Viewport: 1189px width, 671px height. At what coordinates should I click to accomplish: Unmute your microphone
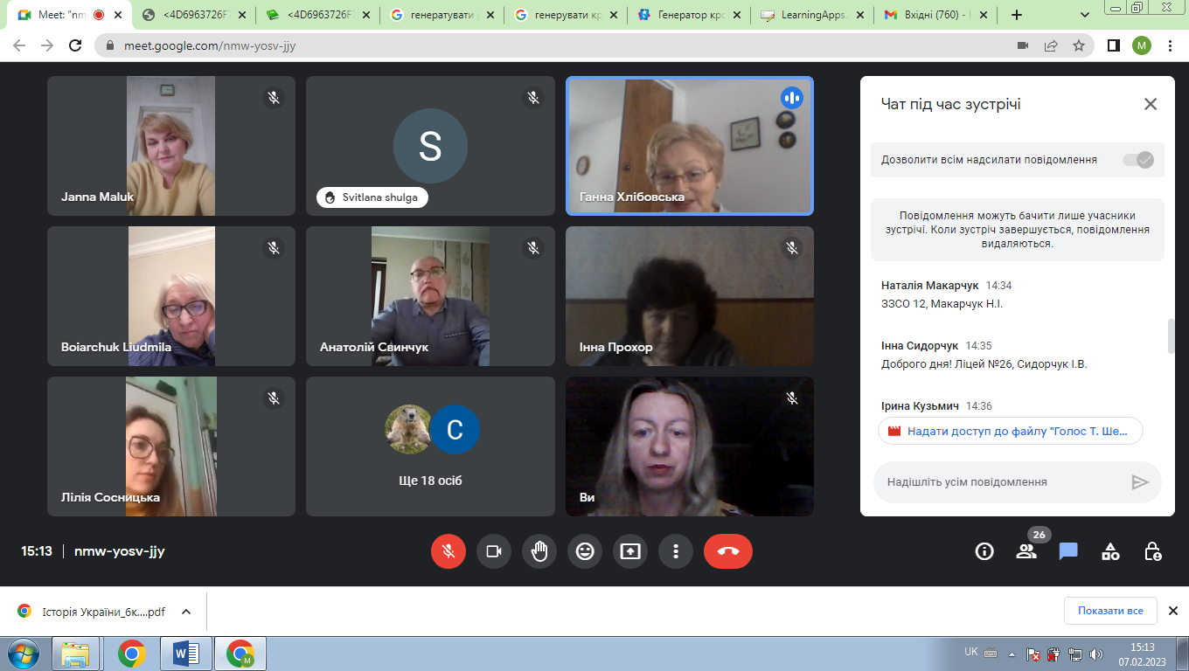click(x=448, y=551)
